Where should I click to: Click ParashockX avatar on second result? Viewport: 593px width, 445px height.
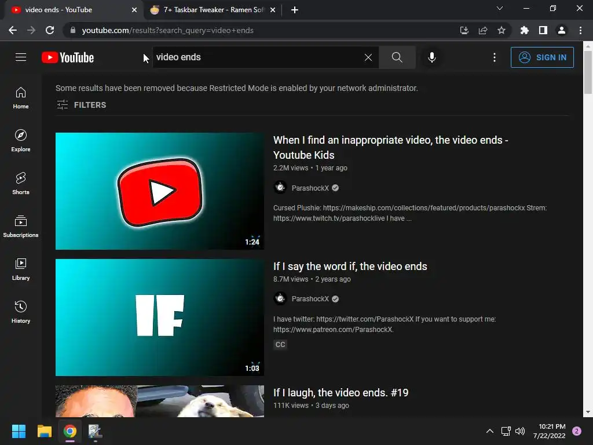[280, 298]
